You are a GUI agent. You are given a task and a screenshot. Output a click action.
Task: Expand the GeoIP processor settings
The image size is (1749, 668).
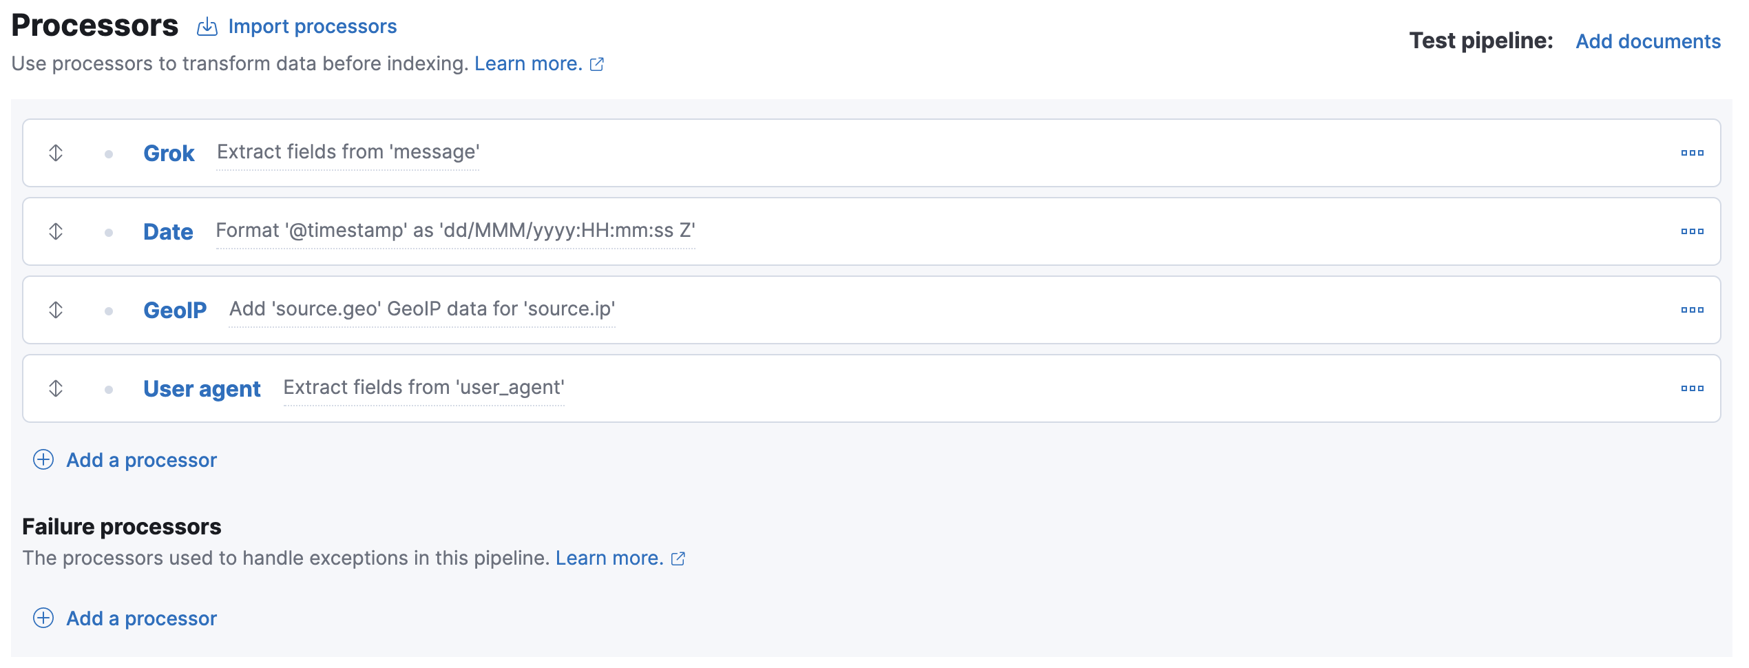coord(174,310)
